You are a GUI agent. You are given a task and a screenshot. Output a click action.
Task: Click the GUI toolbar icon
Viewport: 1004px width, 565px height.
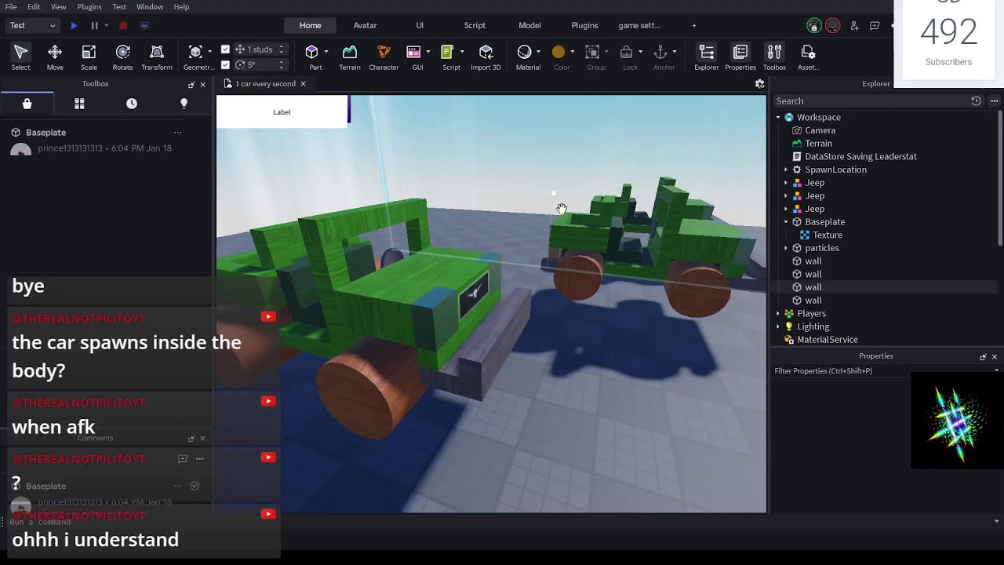click(x=413, y=53)
